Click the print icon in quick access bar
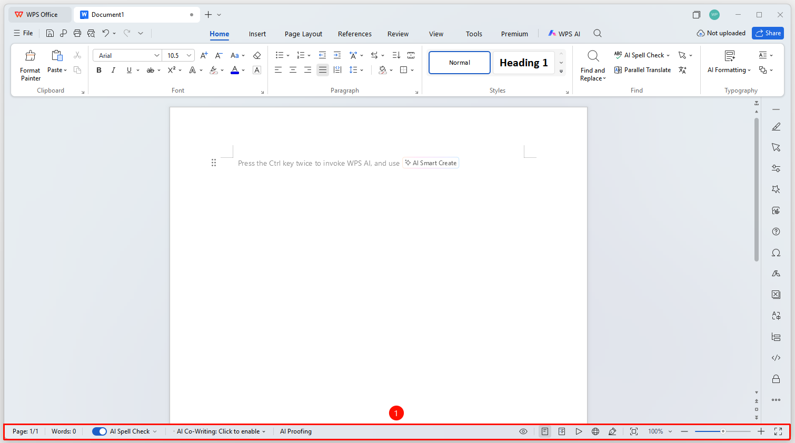795x443 pixels. click(77, 33)
